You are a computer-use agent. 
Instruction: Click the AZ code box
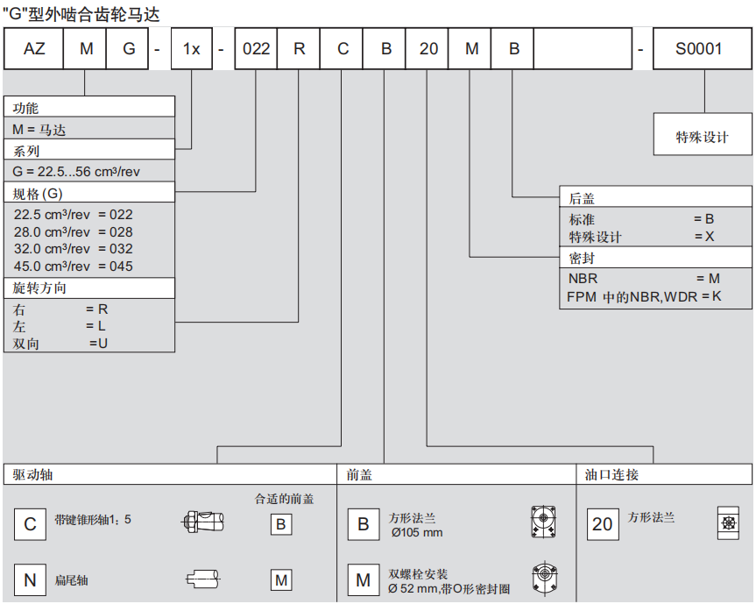[34, 49]
